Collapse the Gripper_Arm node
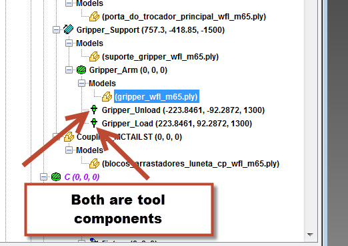Screen dimensions: 348x246 point(69,70)
